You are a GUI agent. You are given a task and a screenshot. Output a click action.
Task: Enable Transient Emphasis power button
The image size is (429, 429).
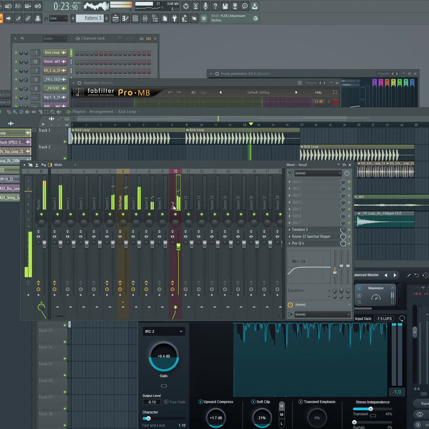pyautogui.click(x=301, y=402)
